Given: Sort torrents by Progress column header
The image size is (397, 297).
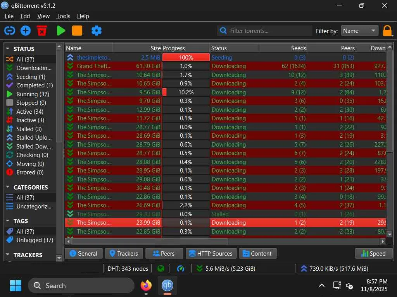Looking at the screenshot, I should pyautogui.click(x=186, y=48).
